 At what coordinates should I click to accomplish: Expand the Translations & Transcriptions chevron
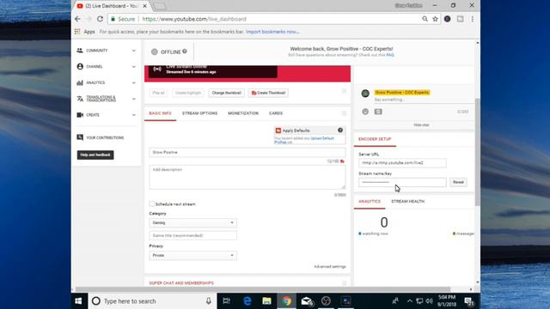click(134, 99)
